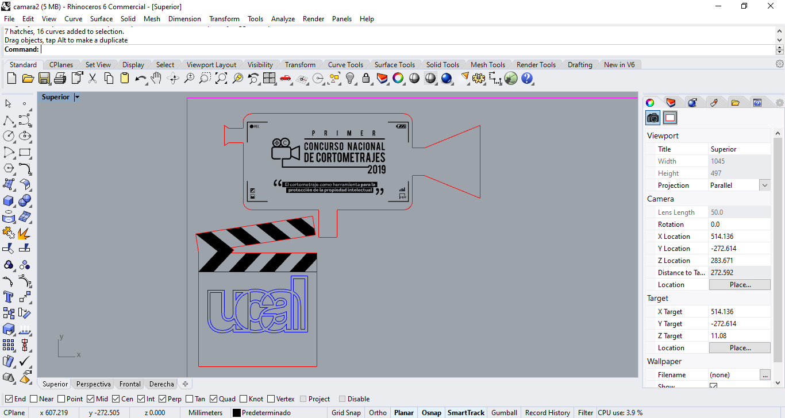
Task: Click the Zoom Extents icon
Action: (x=221, y=78)
